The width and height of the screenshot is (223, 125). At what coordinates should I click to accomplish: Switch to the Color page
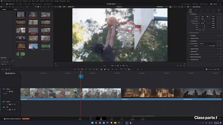122,119
